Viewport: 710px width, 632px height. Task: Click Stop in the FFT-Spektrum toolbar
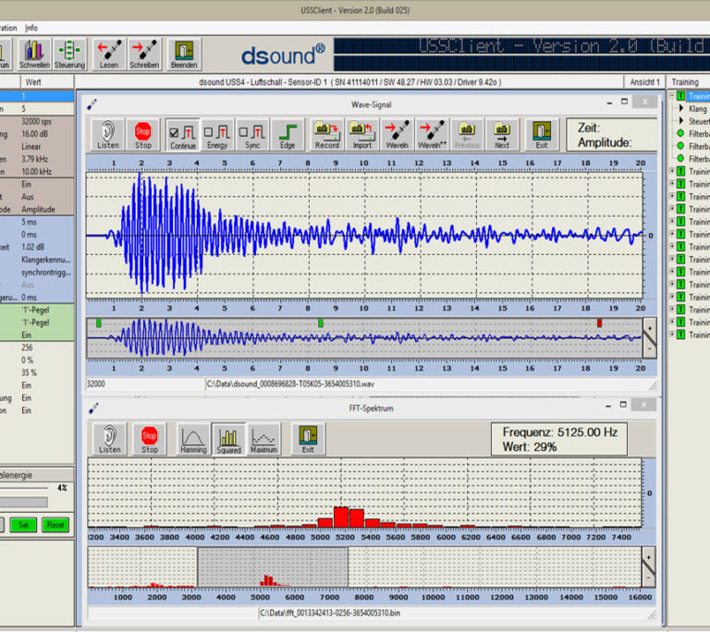[150, 439]
